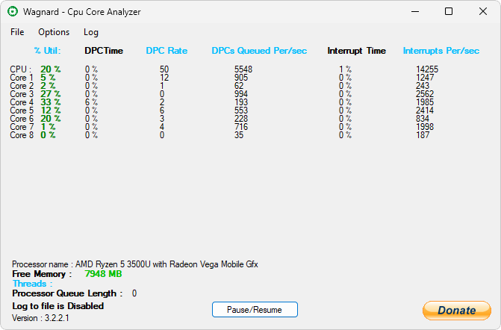Click the 'Core 1' row label
This screenshot has height=330, width=501.
[22, 78]
